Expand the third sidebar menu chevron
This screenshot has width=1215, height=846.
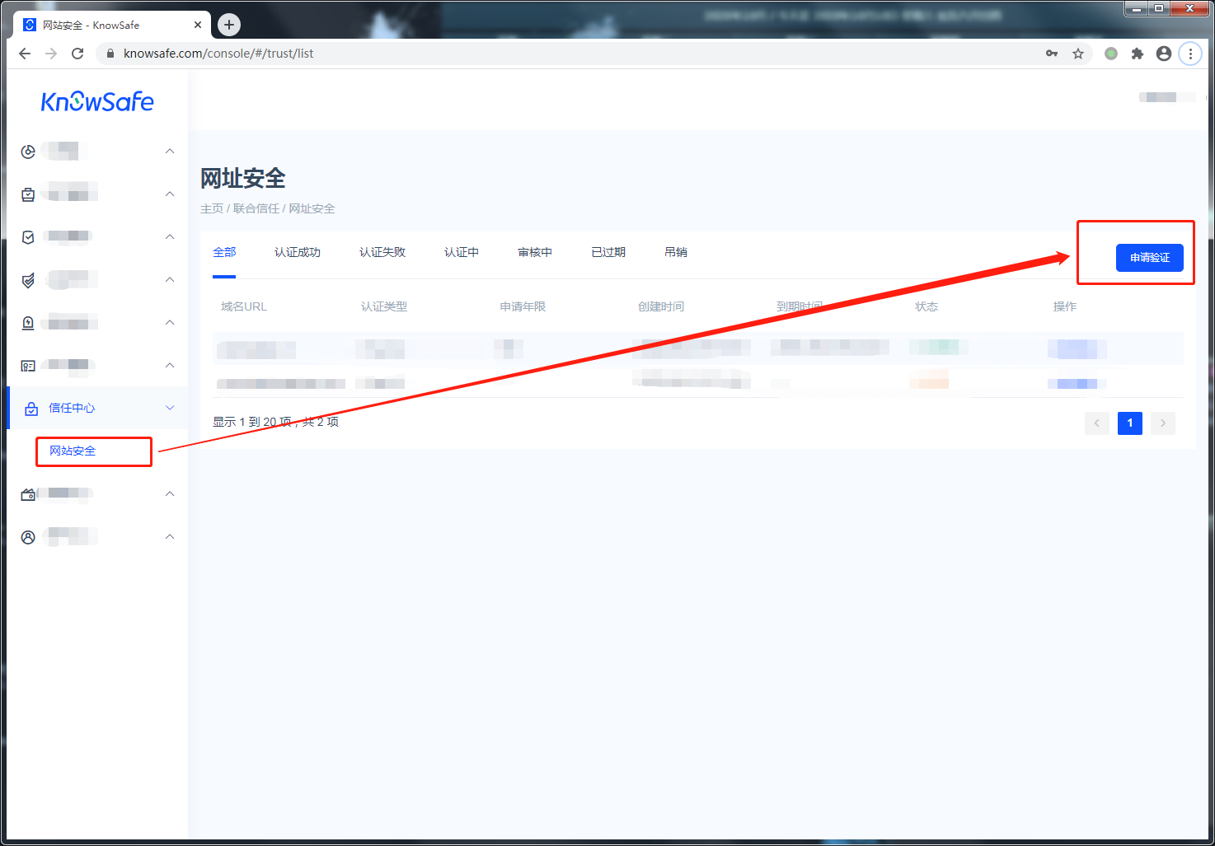[170, 236]
